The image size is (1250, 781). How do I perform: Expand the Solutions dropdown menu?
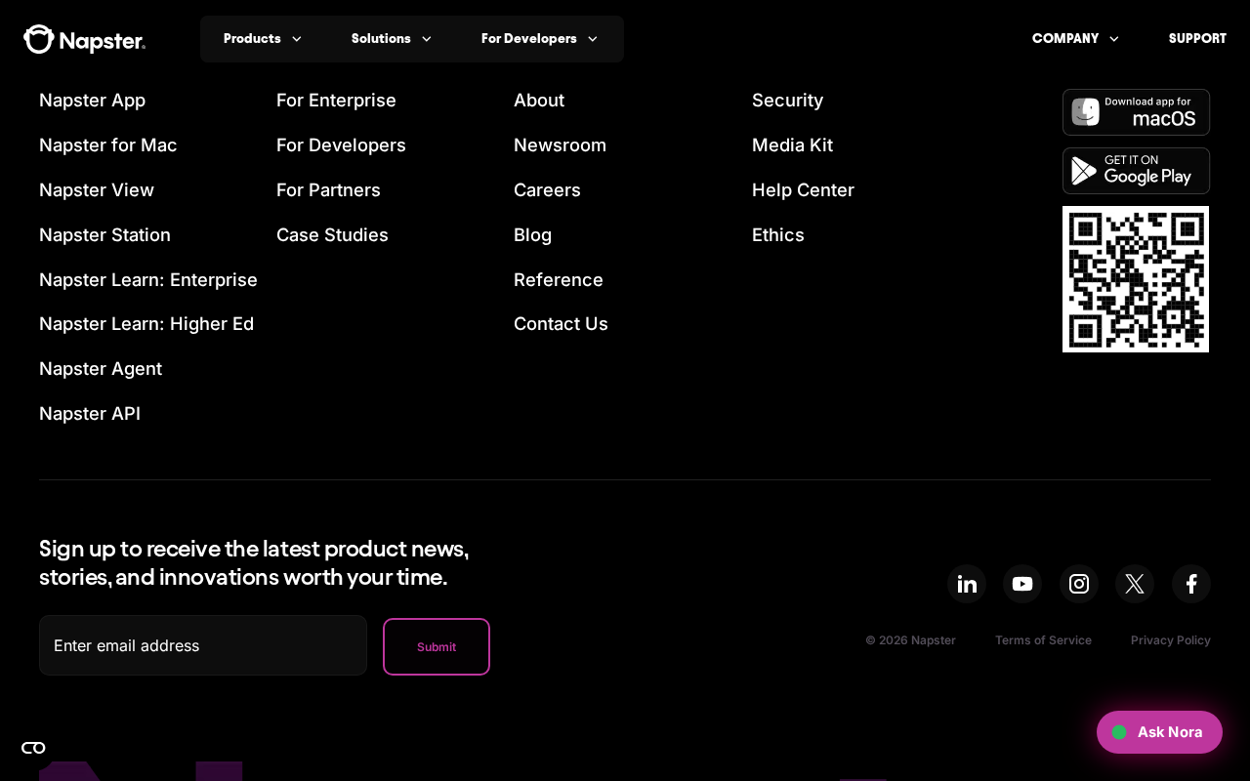pyautogui.click(x=392, y=39)
